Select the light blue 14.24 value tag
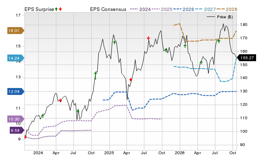This screenshot has height=155, width=261. pyautogui.click(x=15, y=58)
